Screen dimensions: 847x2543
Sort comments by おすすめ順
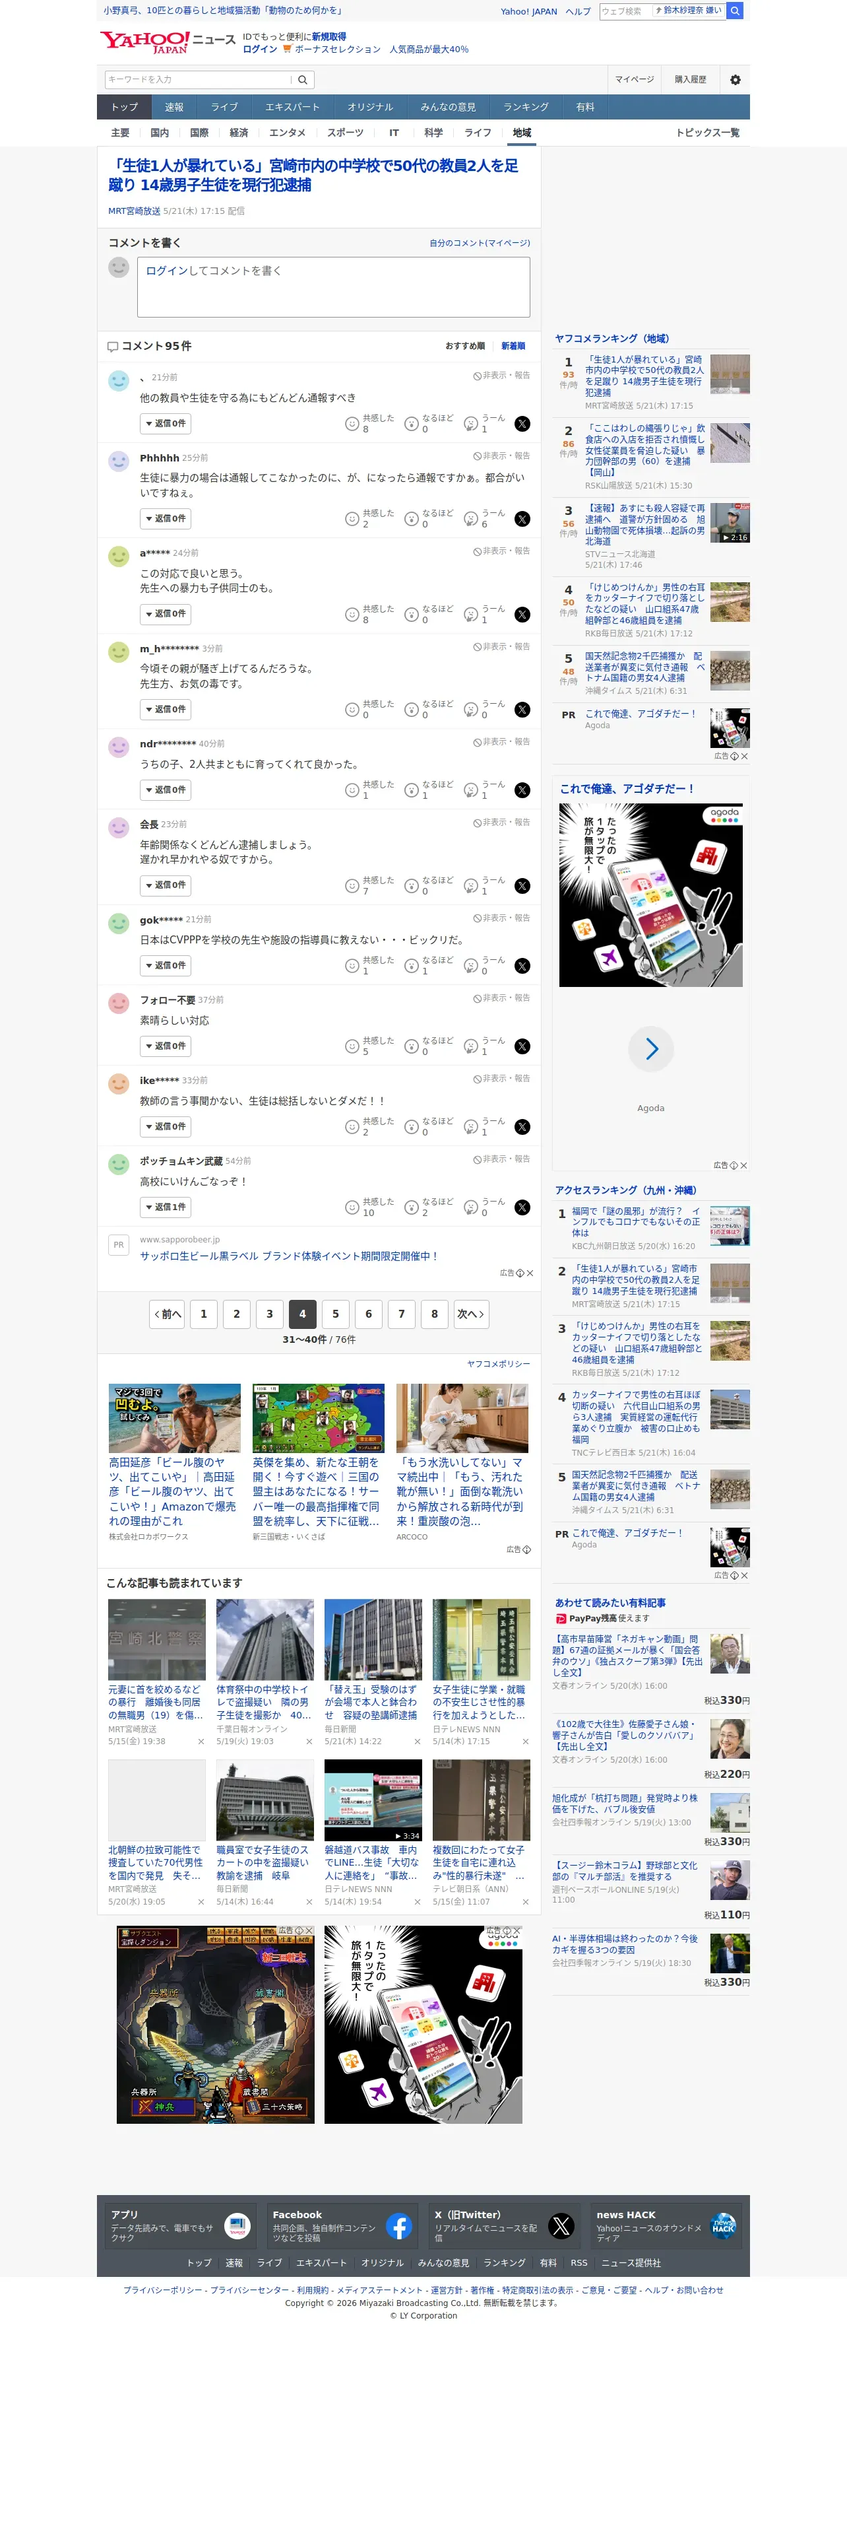464,347
